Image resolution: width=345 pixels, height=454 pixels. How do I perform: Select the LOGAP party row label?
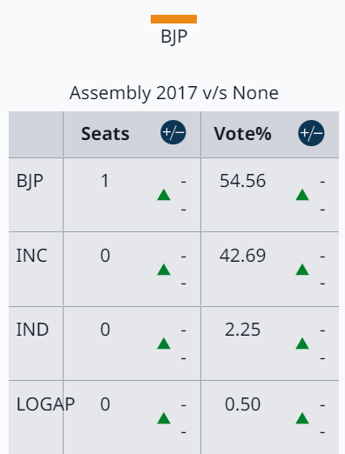pos(45,404)
